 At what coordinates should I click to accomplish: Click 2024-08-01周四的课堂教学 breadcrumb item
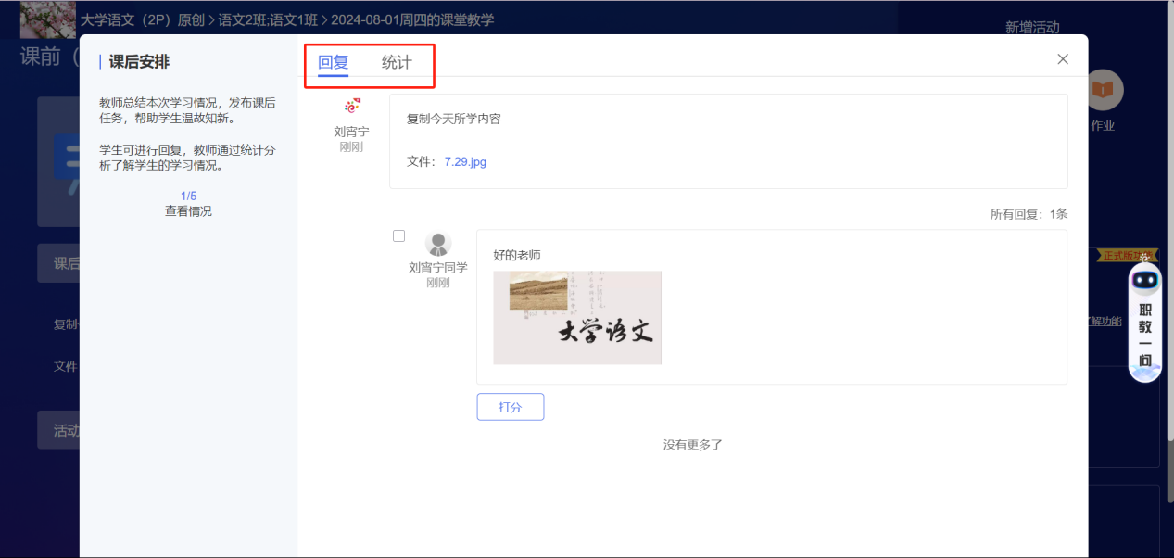412,19
